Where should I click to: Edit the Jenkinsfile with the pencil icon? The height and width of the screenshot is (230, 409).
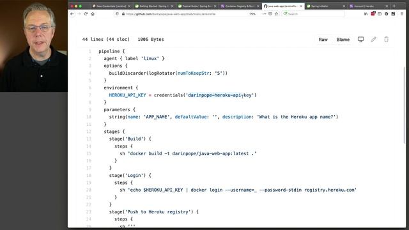click(x=373, y=40)
